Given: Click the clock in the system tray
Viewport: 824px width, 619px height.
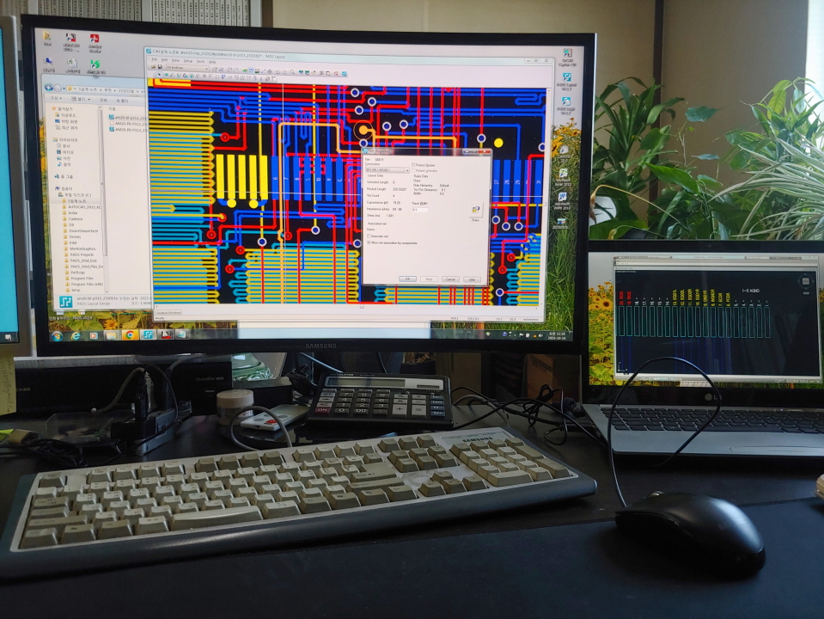Looking at the screenshot, I should tap(557, 336).
